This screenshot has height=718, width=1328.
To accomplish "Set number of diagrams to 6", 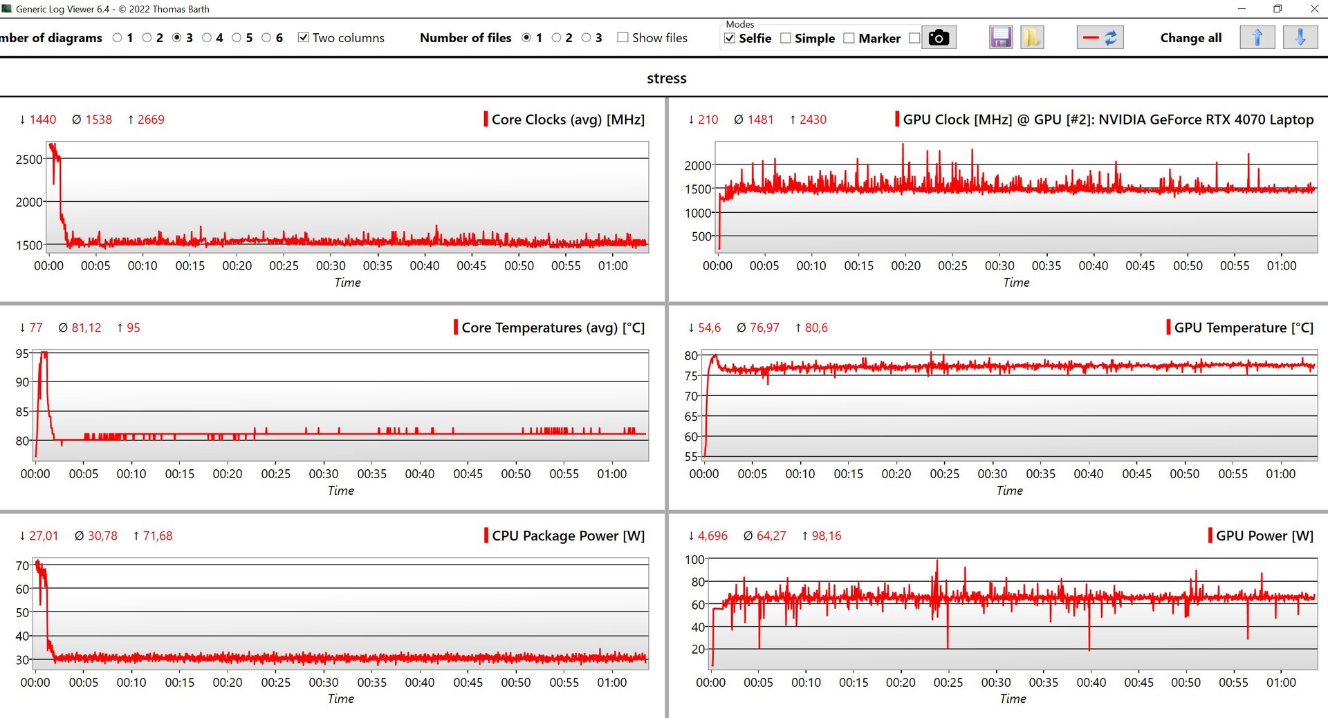I will click(266, 38).
